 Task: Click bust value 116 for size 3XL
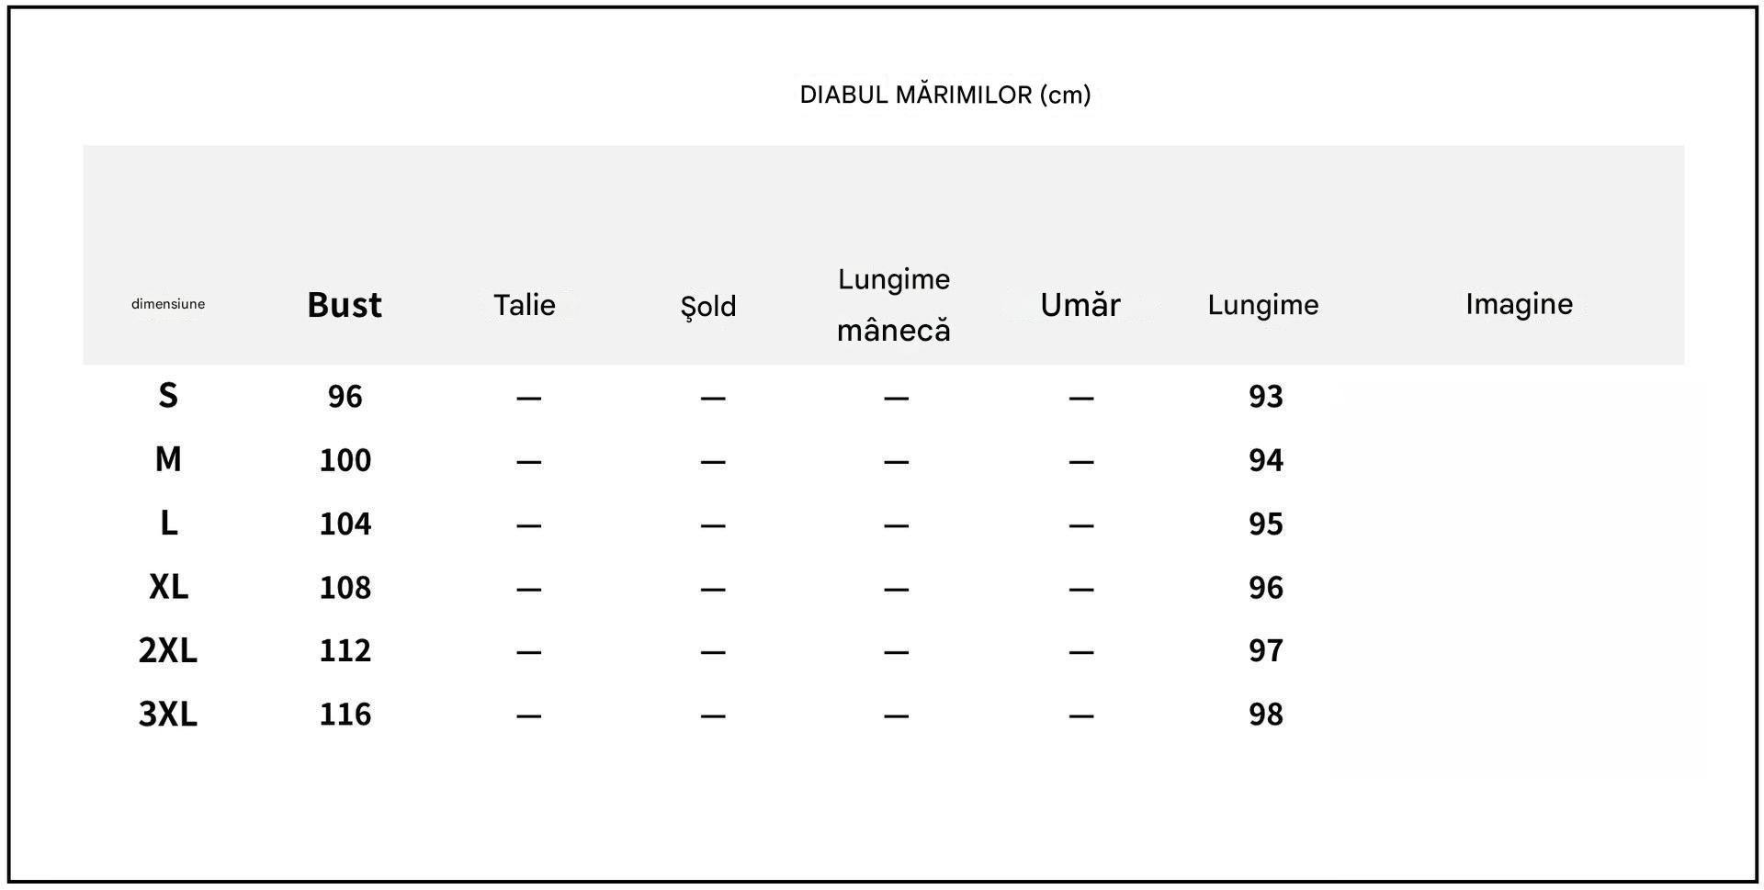pyautogui.click(x=345, y=714)
